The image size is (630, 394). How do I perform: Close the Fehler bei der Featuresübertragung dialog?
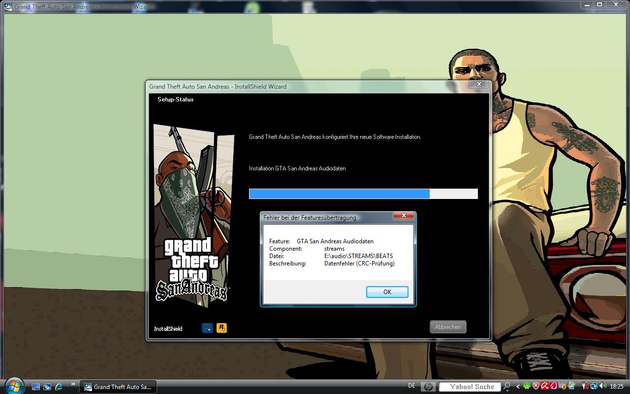tap(404, 216)
